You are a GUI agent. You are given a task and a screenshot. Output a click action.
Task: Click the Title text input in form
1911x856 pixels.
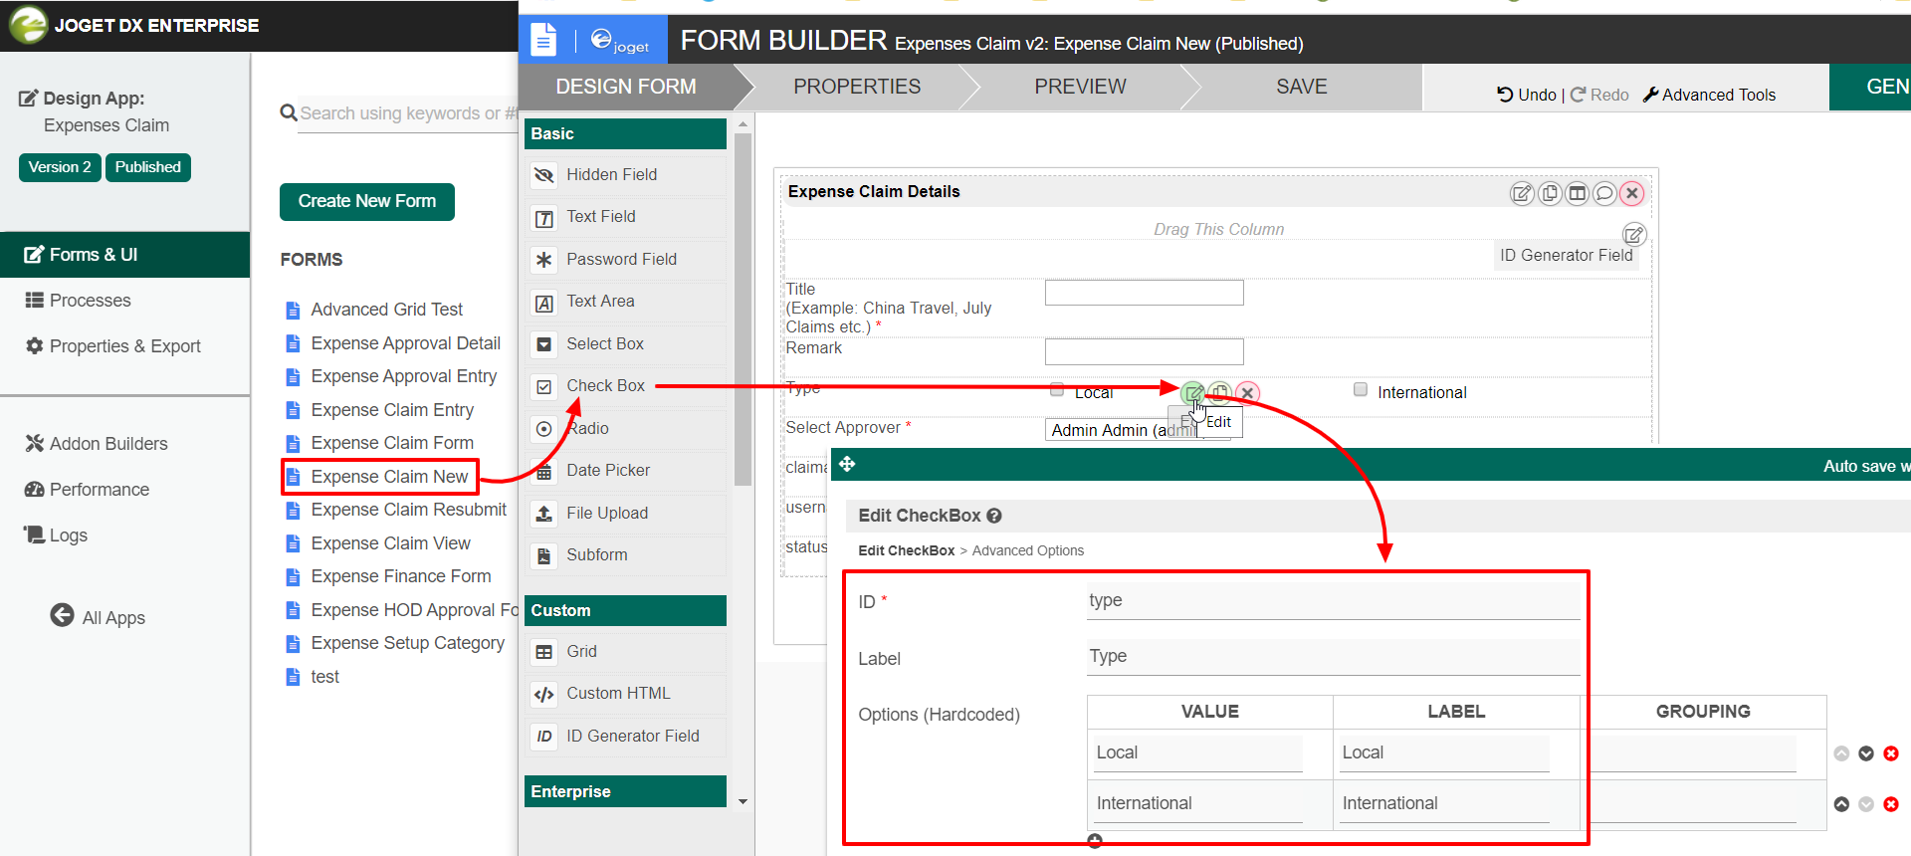click(1145, 293)
